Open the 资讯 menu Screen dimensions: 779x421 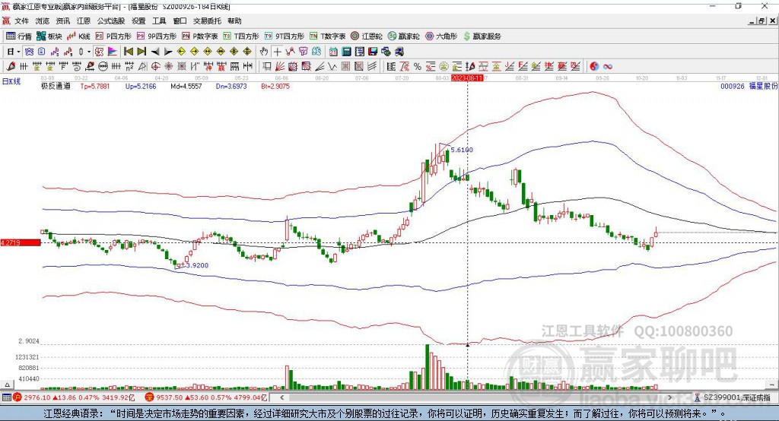[62, 21]
